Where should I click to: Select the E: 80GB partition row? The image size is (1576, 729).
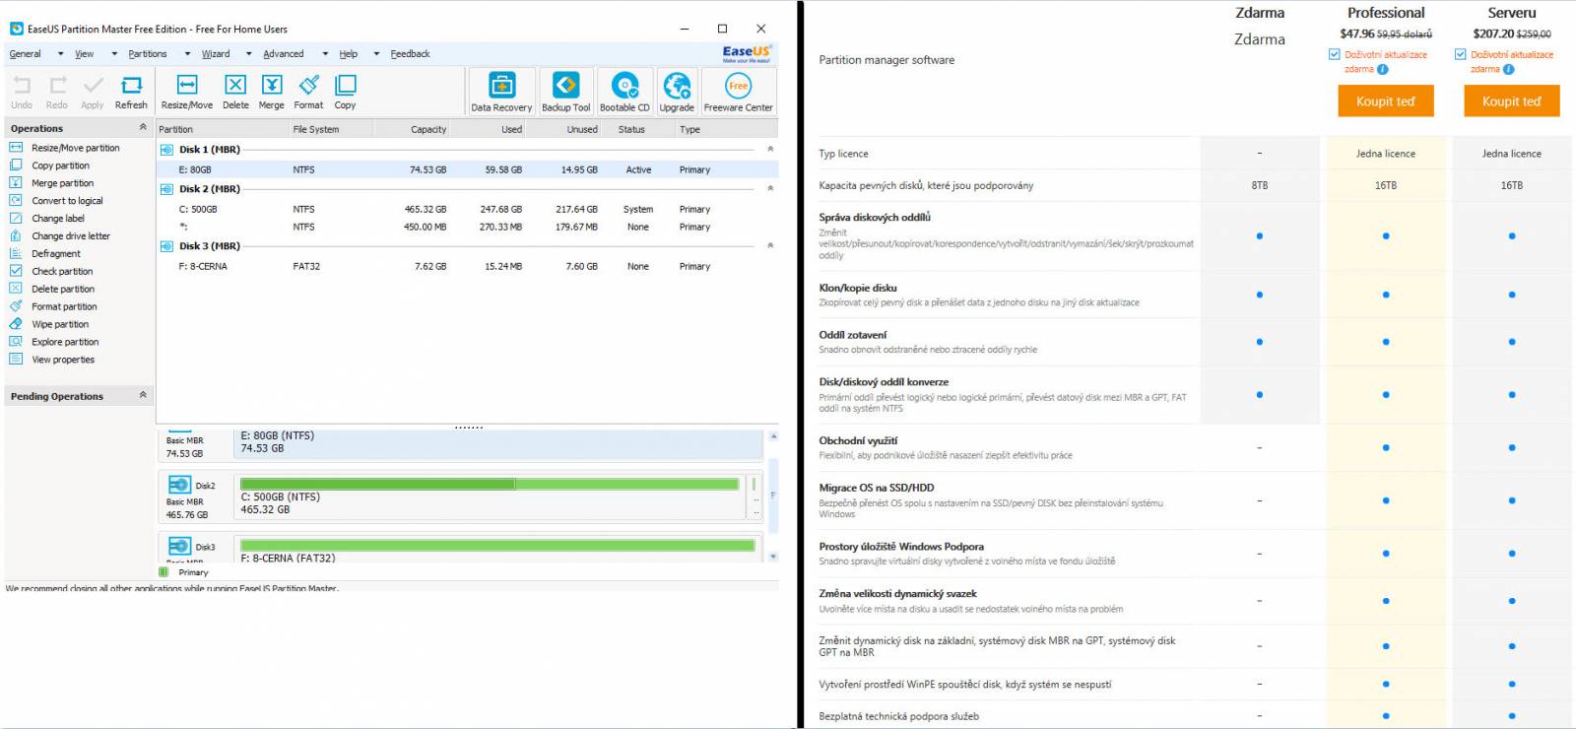(x=468, y=169)
